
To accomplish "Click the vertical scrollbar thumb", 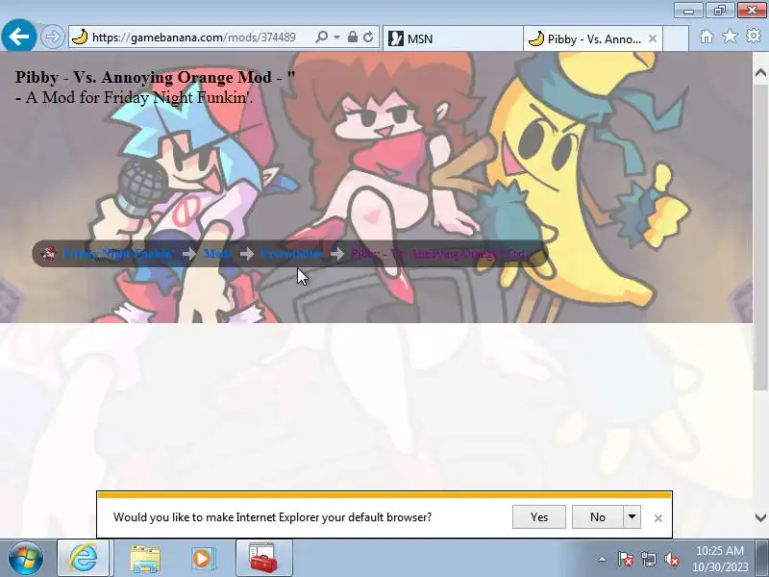I will [760, 238].
